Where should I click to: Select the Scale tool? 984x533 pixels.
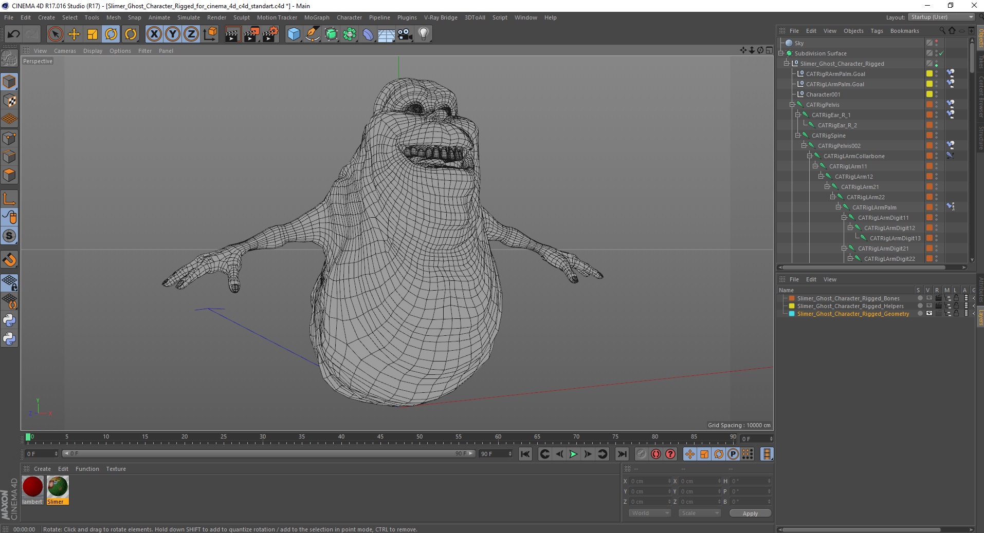93,34
